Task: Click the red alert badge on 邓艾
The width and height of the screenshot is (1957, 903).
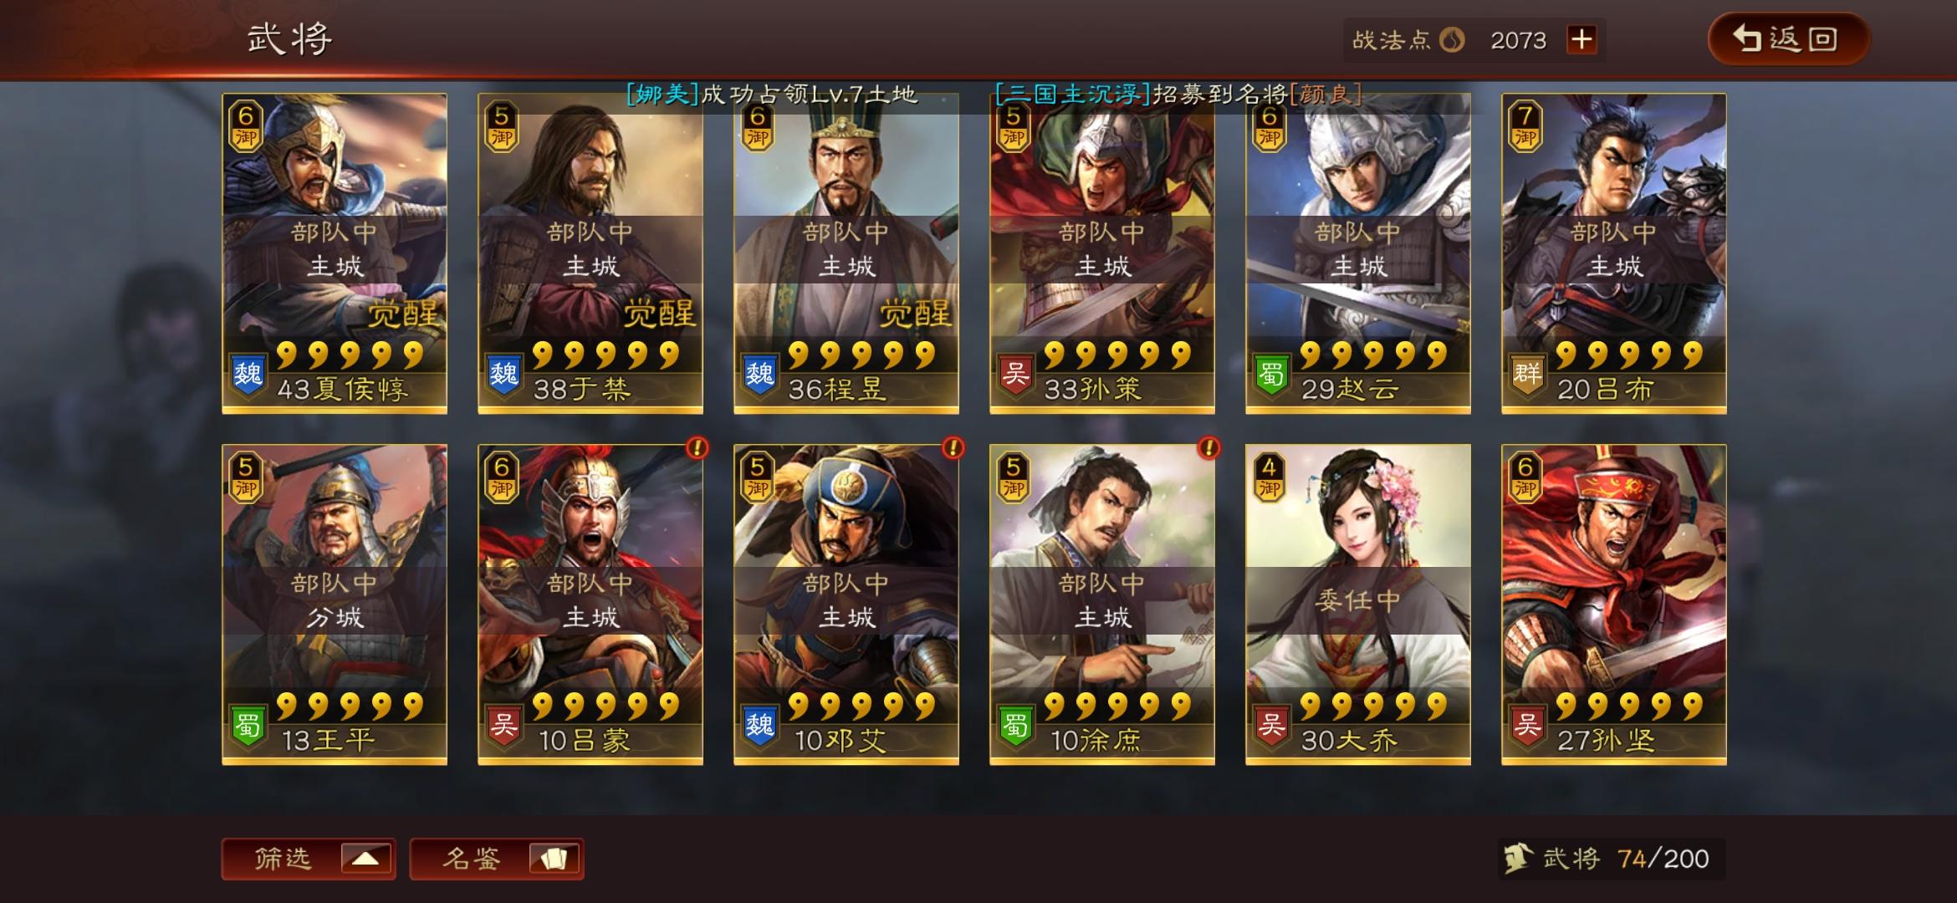Action: pyautogui.click(x=953, y=448)
